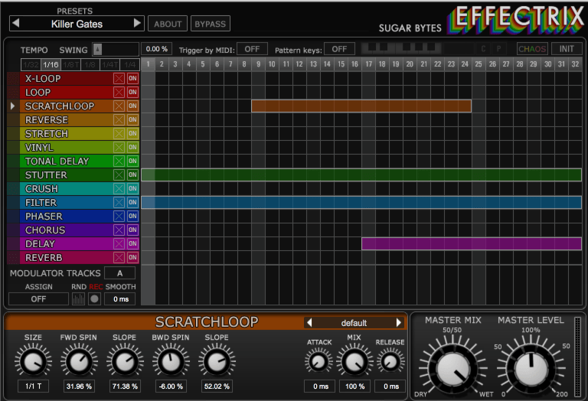
Task: Clear the PHASER track with its X icon
Action: coord(119,217)
